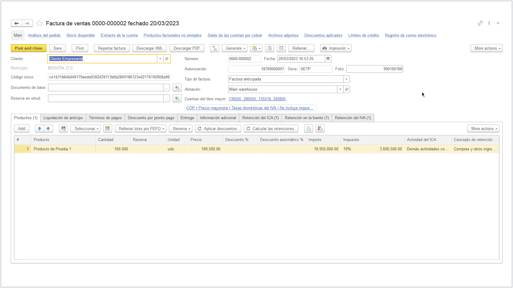The image size is (513, 288).
Task: Click the Post and close button
Action: click(x=29, y=48)
